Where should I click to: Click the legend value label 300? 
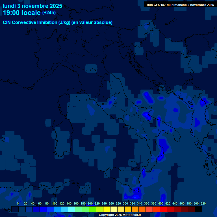[125, 203]
